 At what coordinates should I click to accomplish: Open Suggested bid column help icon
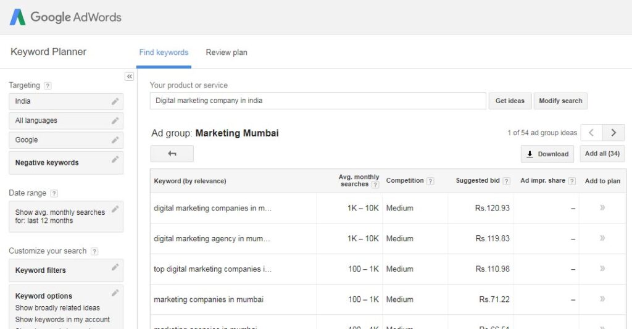(x=507, y=181)
